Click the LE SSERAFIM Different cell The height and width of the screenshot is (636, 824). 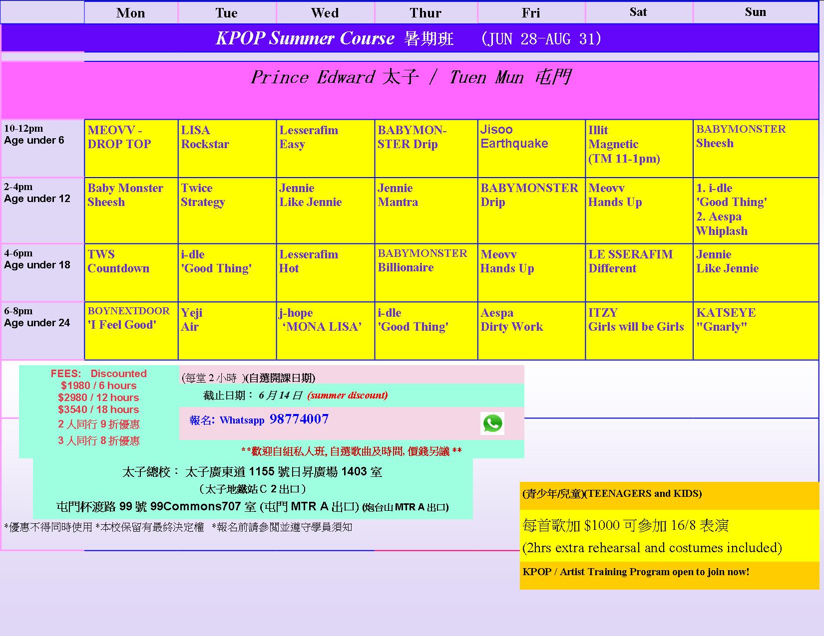(x=639, y=272)
